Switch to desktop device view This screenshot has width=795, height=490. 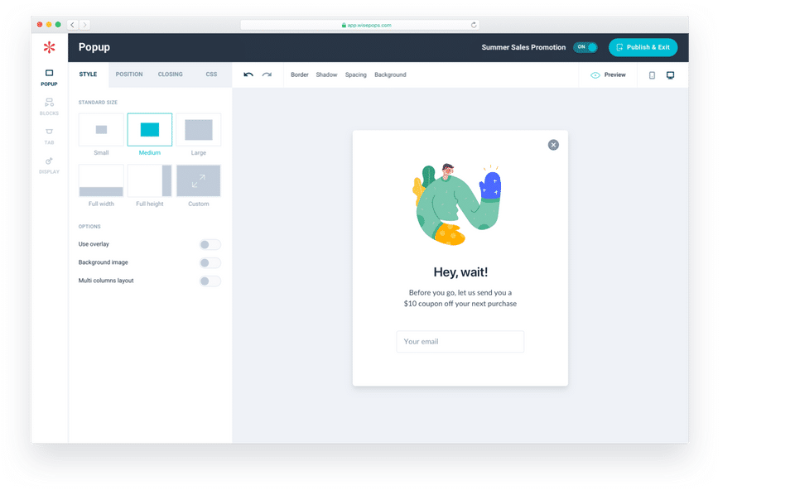coord(670,75)
